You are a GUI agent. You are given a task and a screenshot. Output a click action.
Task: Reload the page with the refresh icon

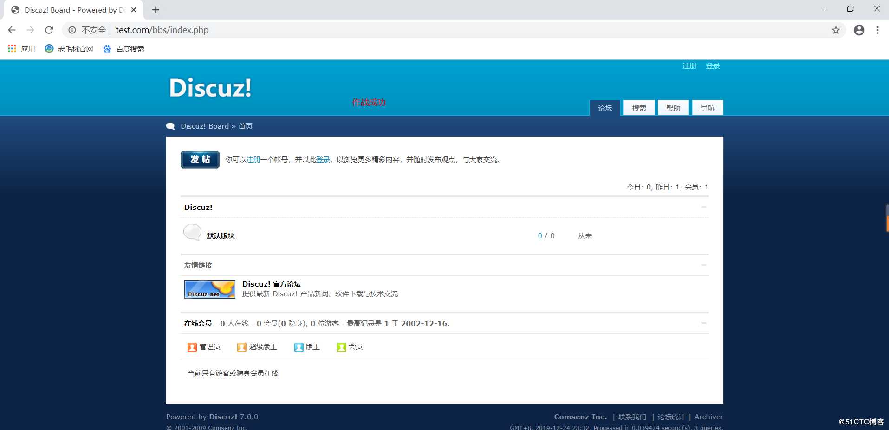tap(49, 30)
